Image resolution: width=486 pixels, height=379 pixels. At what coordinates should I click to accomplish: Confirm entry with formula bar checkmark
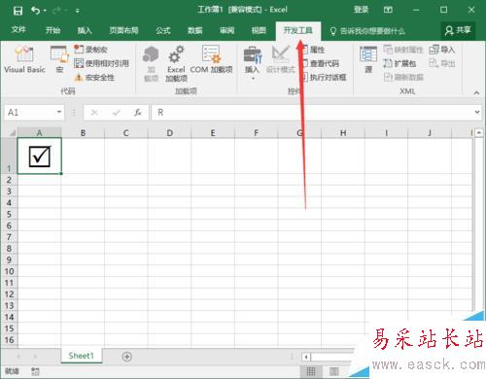tap(117, 113)
